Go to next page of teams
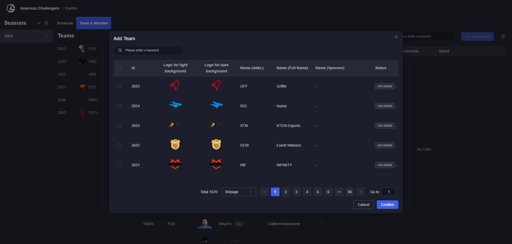This screenshot has height=244, width=512. tap(361, 192)
